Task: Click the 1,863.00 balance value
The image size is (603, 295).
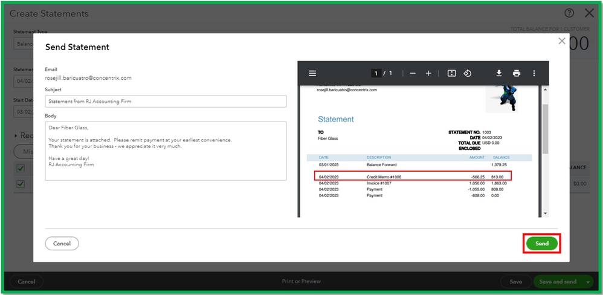Action: (499, 183)
